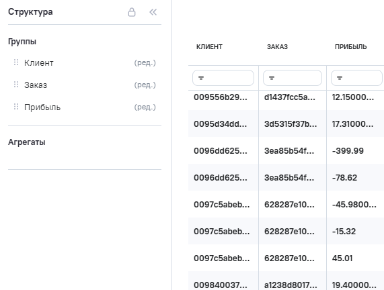Open (ред.) link for Заказ group
This screenshot has width=384, height=290.
pyautogui.click(x=145, y=85)
